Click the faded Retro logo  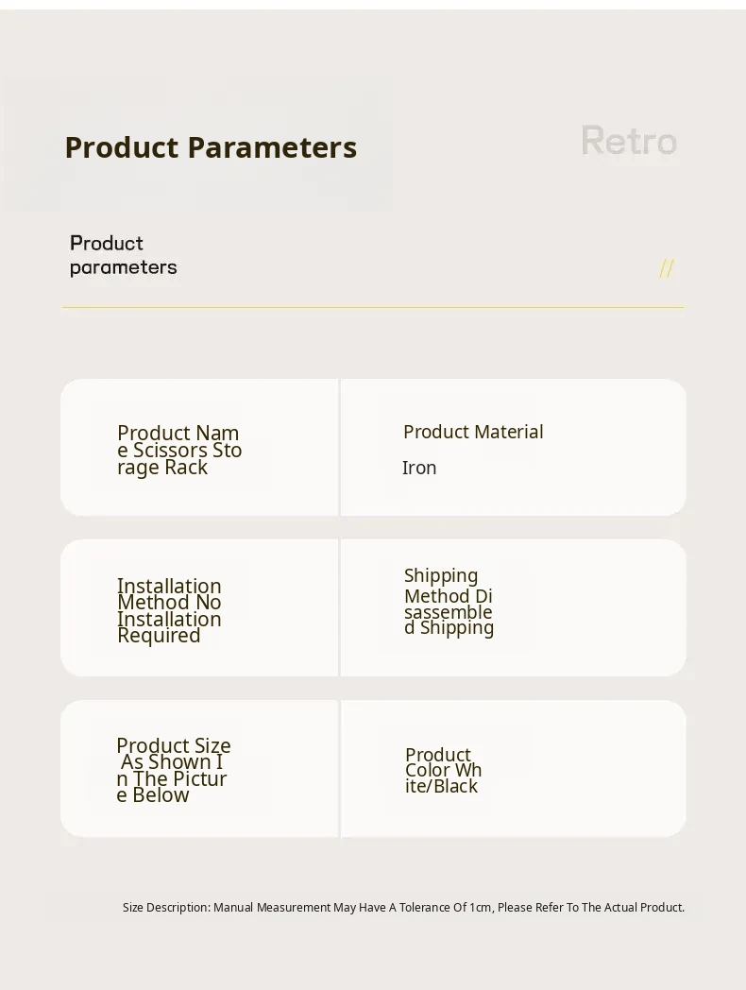[x=629, y=141]
